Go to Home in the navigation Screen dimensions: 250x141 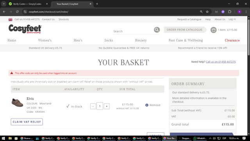pyautogui.click(x=12, y=40)
